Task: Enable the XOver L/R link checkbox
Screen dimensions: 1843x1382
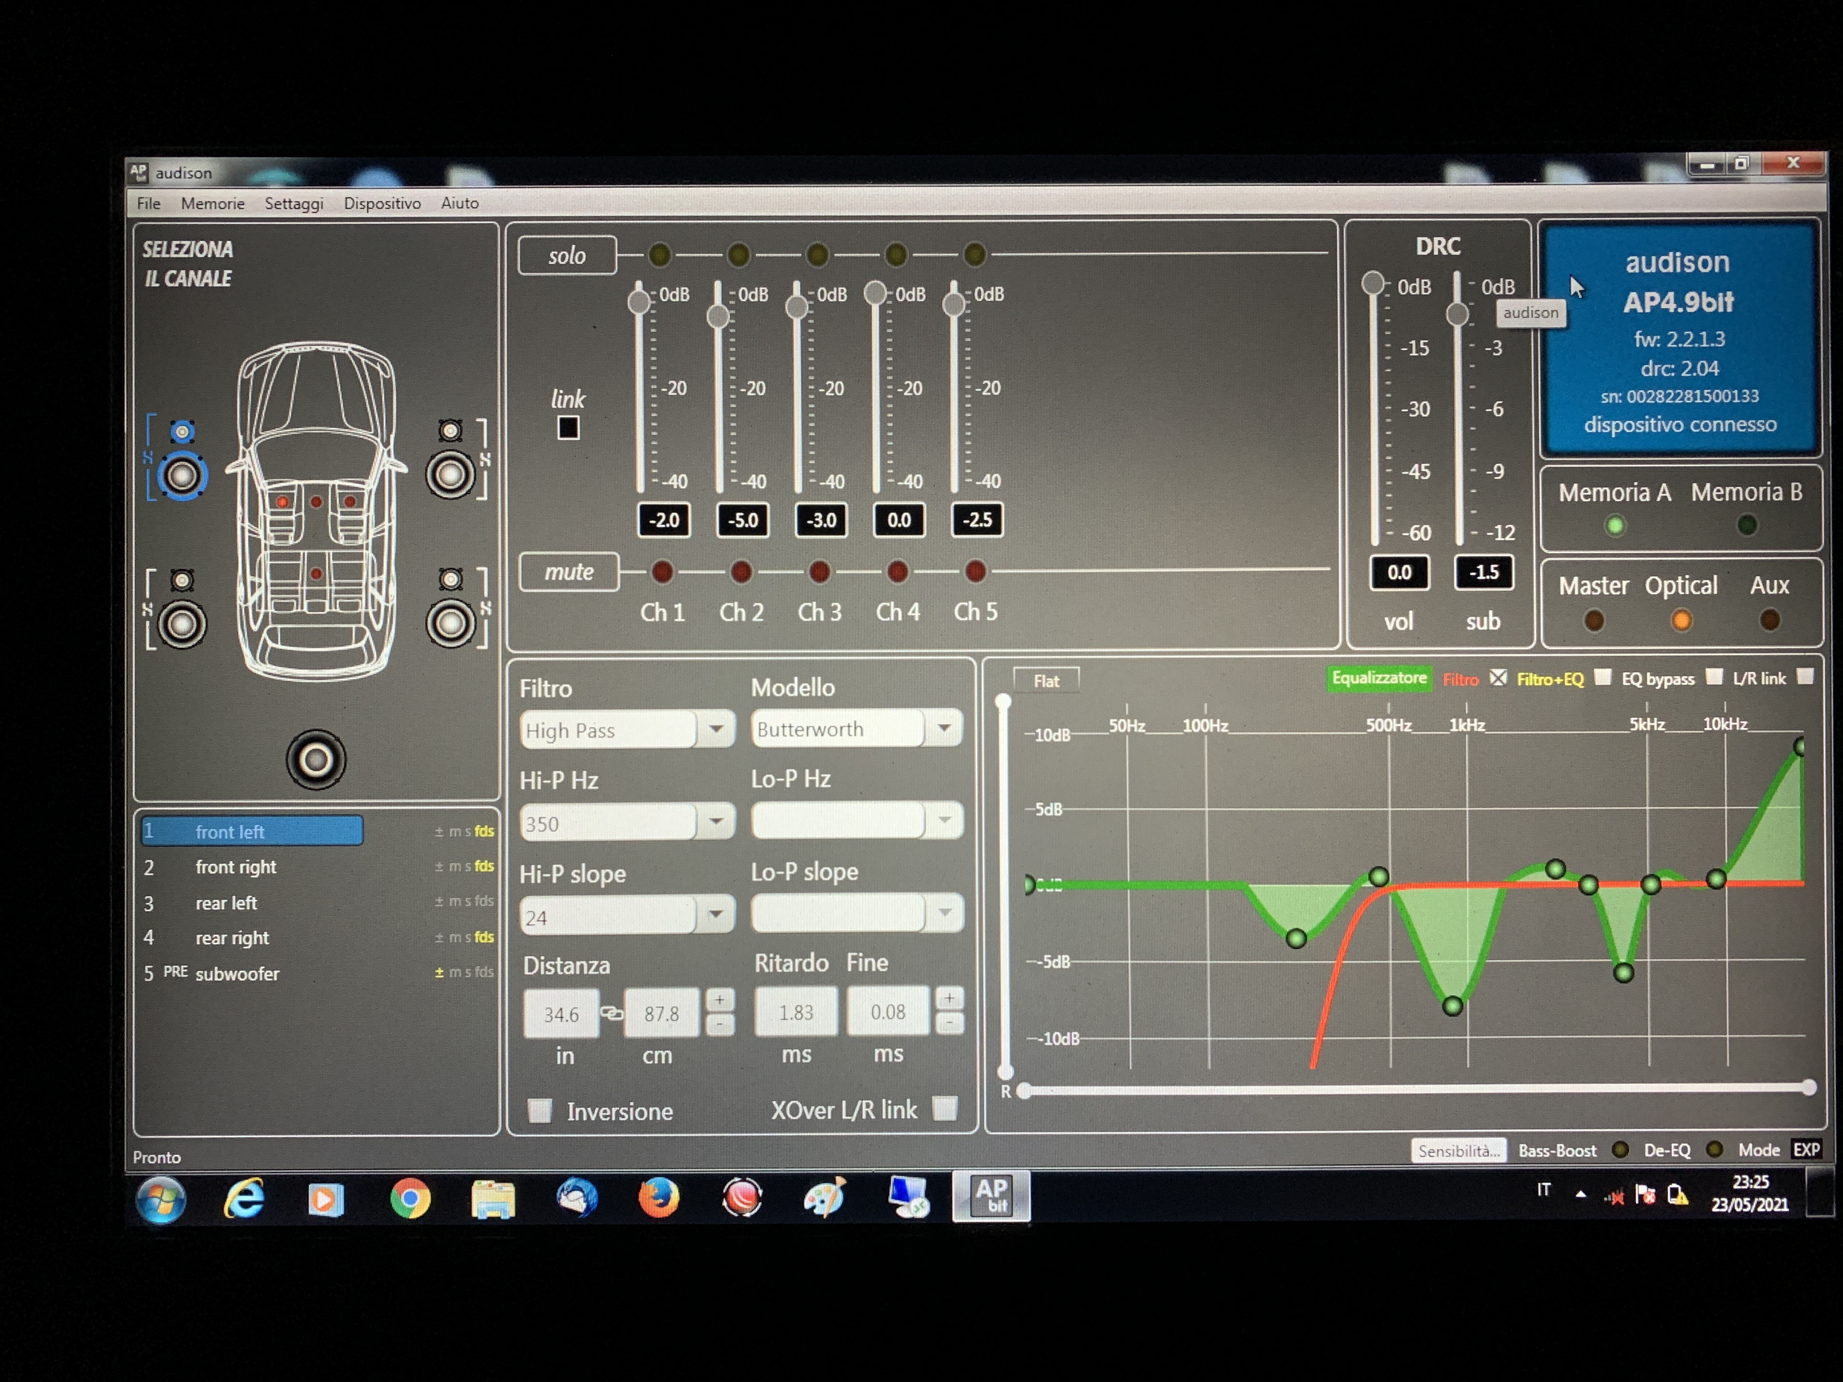Action: tap(945, 1109)
